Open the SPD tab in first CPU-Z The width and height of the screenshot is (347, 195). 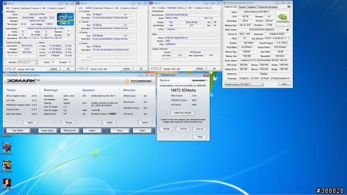pyautogui.click(x=44, y=8)
